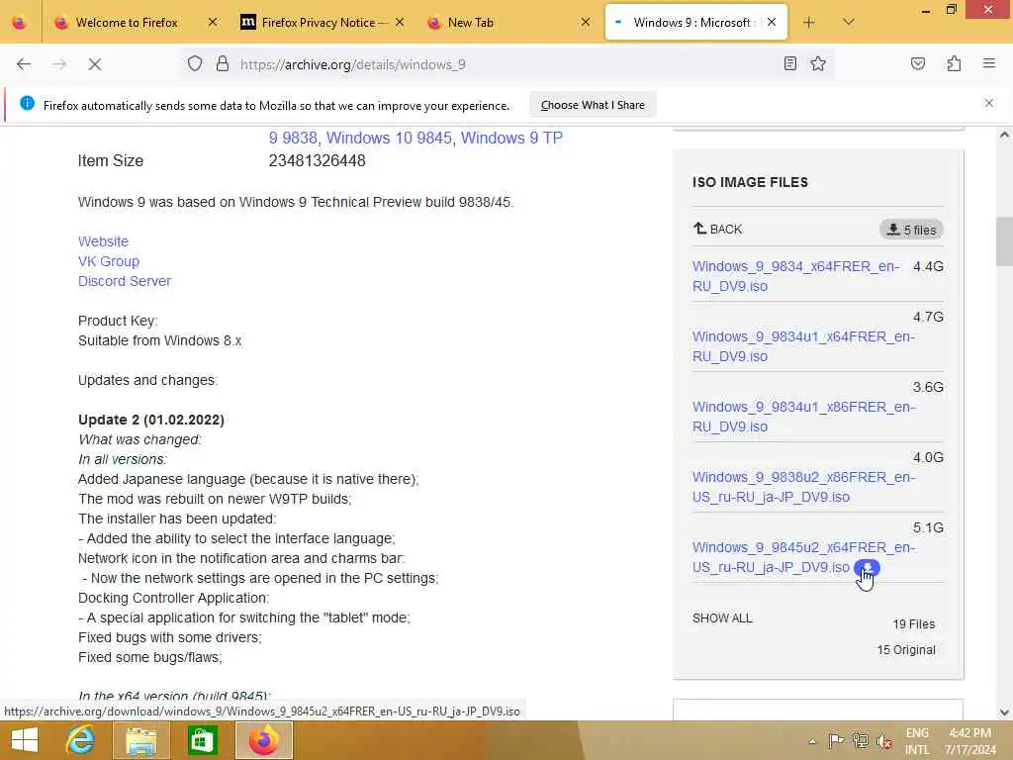Image resolution: width=1013 pixels, height=760 pixels.
Task: Open the taskbar clock 4:42 PM
Action: (x=970, y=741)
